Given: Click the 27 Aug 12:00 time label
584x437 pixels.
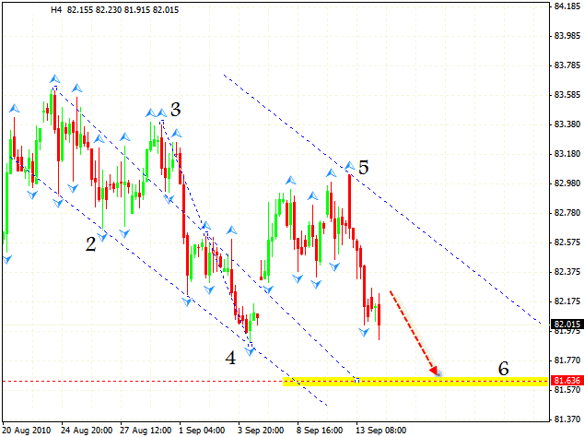Looking at the screenshot, I should click(x=146, y=431).
